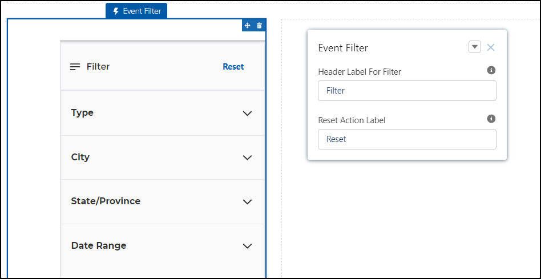Click the Reset Action Label input field
This screenshot has width=541, height=279.
click(407, 139)
